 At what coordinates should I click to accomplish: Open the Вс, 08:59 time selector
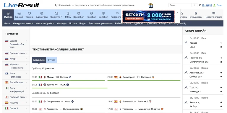[x=207, y=5]
